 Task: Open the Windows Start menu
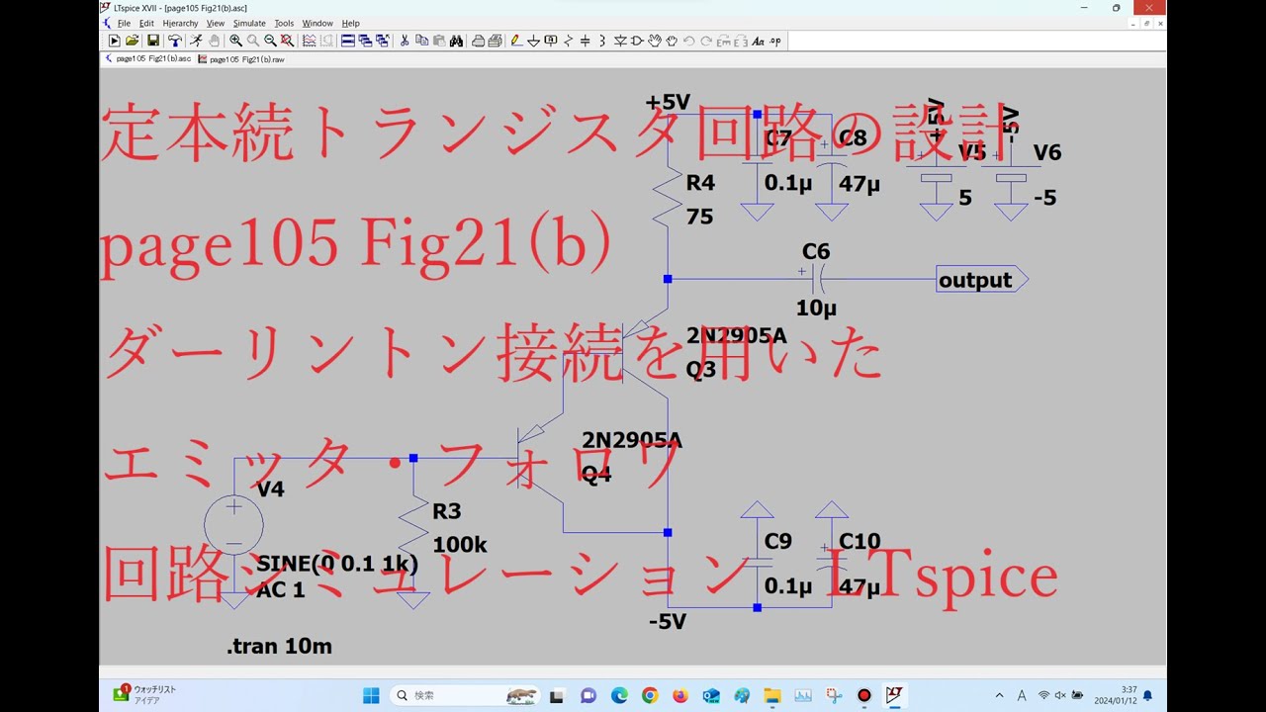[x=371, y=695]
